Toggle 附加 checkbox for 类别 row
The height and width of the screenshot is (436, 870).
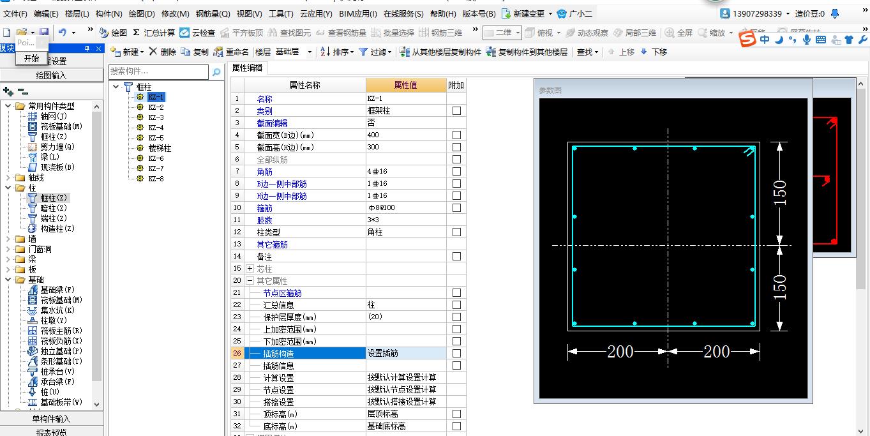(x=456, y=111)
